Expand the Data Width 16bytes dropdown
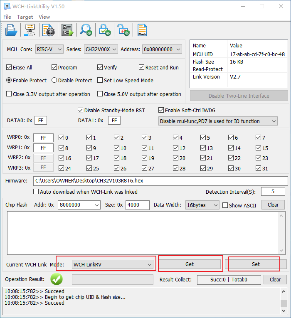 coord(203,205)
